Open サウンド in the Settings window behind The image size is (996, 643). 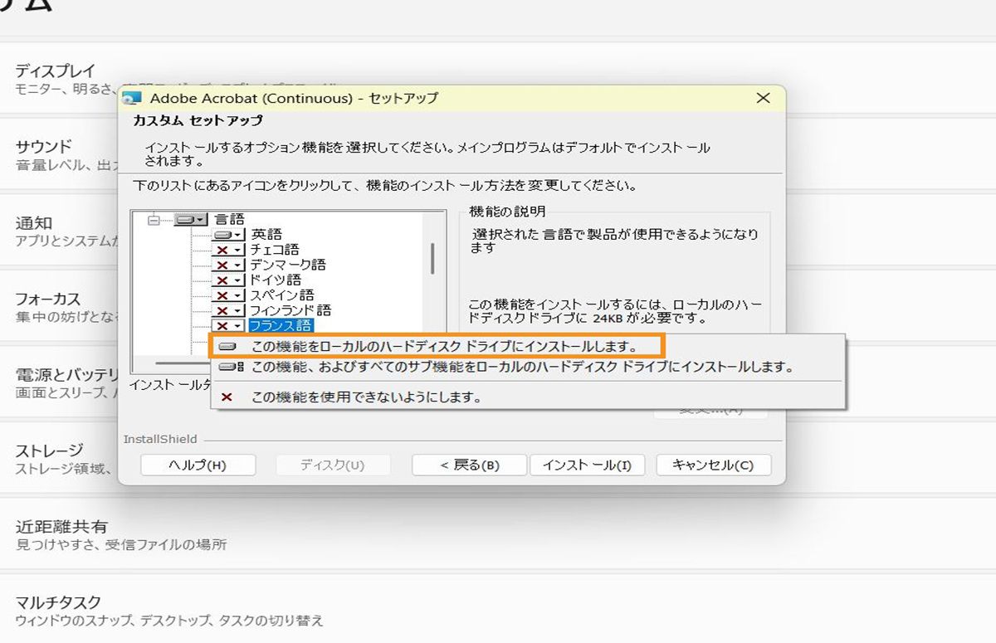43,147
